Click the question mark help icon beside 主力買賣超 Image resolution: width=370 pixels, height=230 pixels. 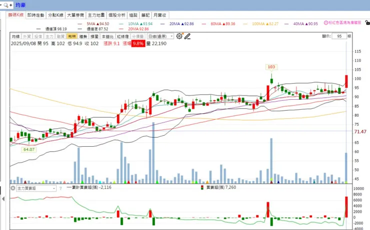60,188
